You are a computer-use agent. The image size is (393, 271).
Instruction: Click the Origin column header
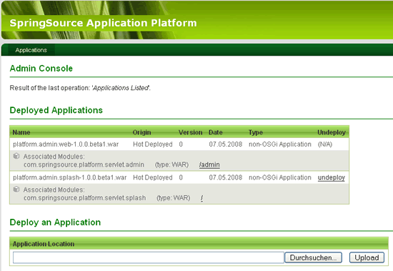point(142,132)
